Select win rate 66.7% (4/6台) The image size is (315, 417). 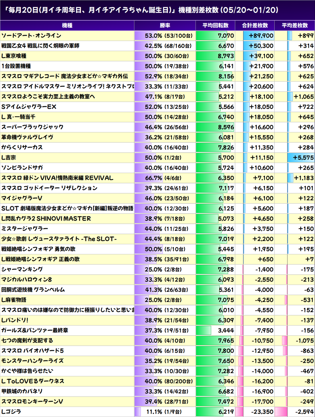(x=165, y=178)
